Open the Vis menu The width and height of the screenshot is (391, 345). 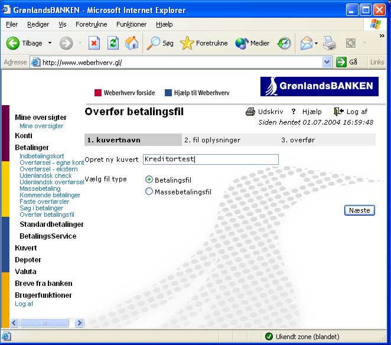63,24
